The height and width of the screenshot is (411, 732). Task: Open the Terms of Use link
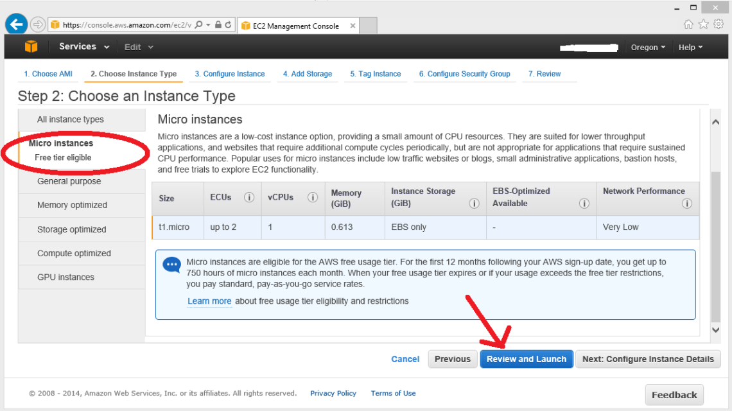click(393, 393)
